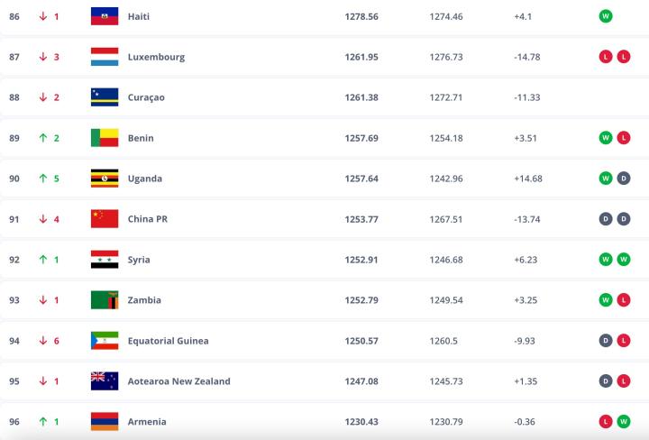Click Uganda's grey D result badge

pos(623,179)
